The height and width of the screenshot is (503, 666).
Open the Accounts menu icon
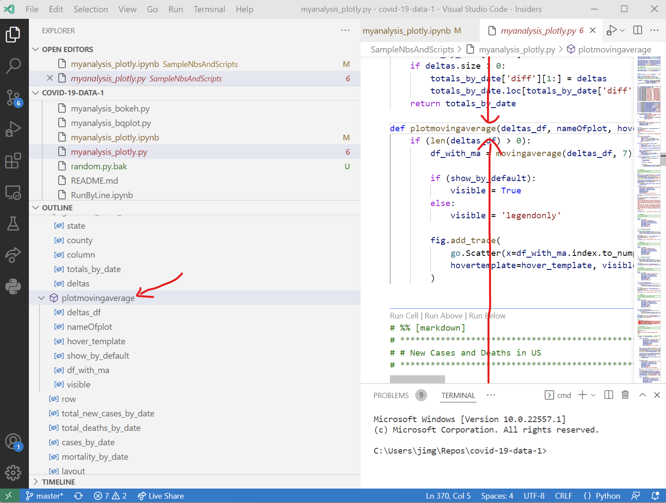pos(13,442)
